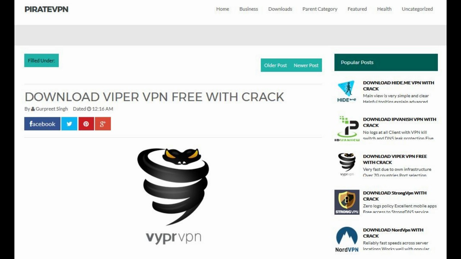Viewport: 461px width, 259px height.
Task: Open the IPVanish logo thumbnail
Action: [x=347, y=128]
